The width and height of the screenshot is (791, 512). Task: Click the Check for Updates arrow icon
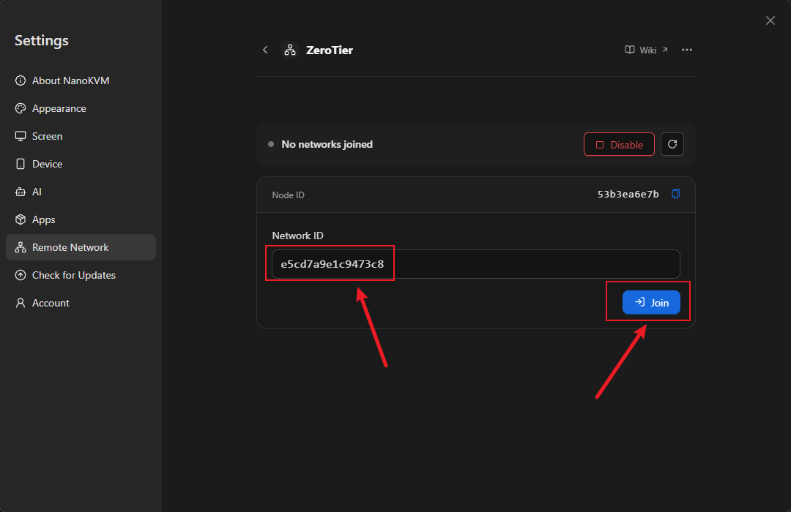pyautogui.click(x=21, y=275)
